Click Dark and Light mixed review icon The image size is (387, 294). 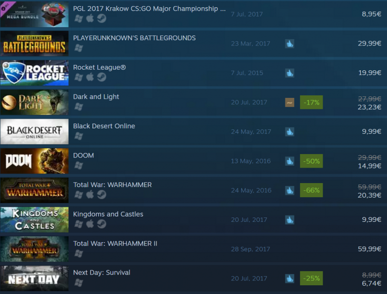pyautogui.click(x=289, y=102)
